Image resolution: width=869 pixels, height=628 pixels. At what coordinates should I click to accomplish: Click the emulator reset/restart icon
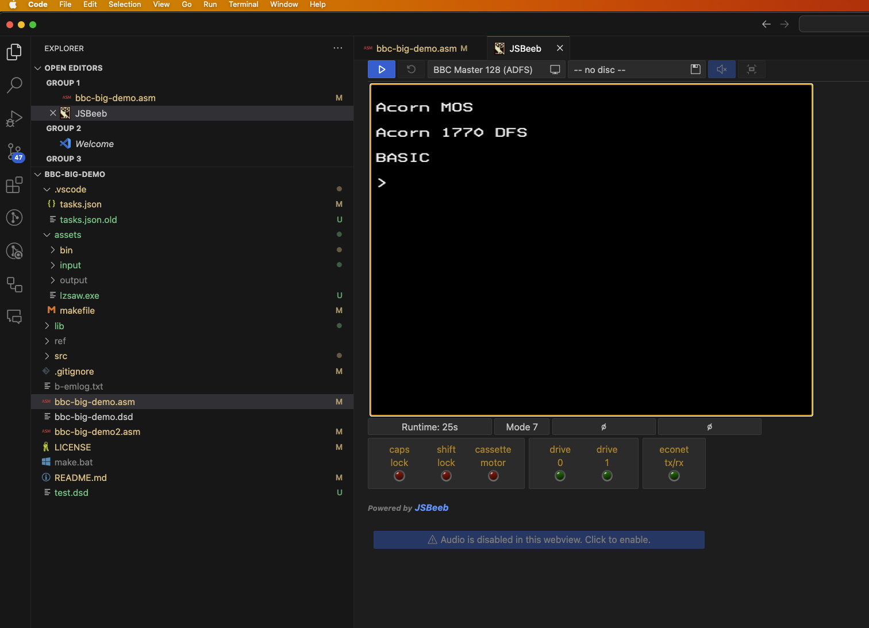pos(412,70)
